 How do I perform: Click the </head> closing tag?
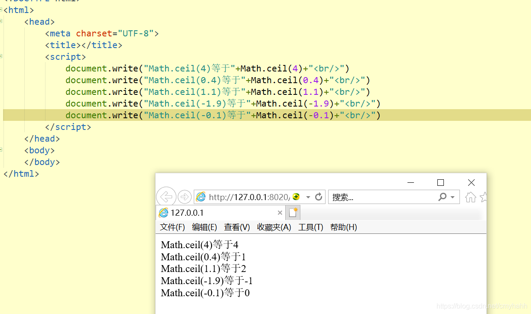[42, 139]
